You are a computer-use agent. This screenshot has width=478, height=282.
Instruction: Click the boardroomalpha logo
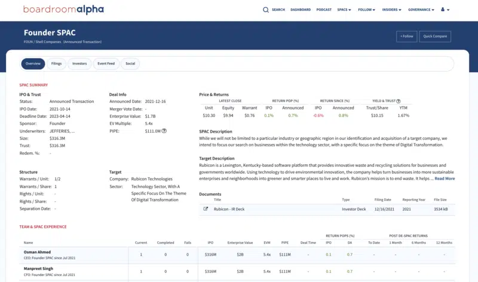tap(63, 10)
